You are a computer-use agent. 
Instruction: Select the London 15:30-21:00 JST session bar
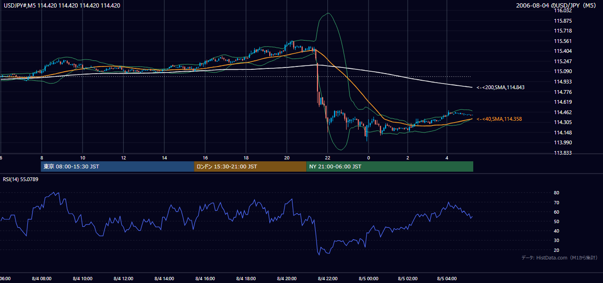(x=250, y=166)
